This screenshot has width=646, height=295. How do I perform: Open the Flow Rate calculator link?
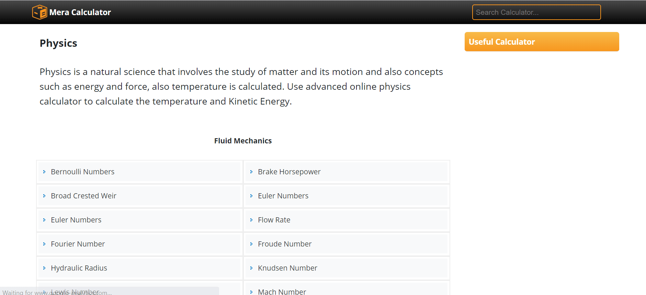pos(274,220)
